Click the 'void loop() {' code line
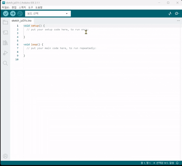182x166 pixels. tap(33, 44)
